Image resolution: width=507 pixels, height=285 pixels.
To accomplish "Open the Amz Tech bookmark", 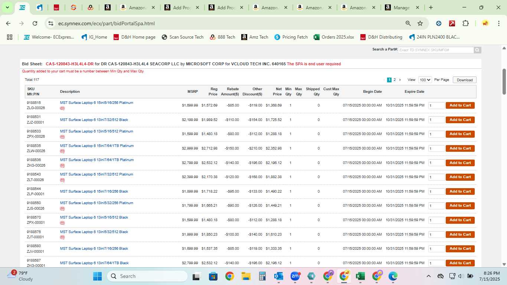I will point(255,37).
